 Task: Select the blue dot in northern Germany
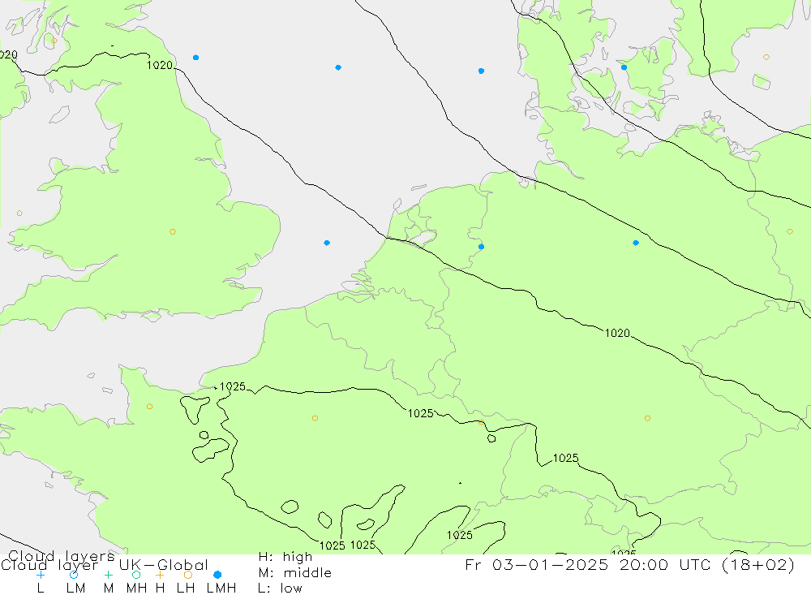click(636, 243)
